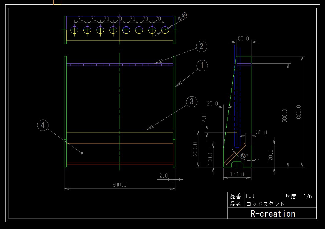This screenshot has height=229, width=325.
Task: Select the 120.0 dimension text
Action: 271,156
